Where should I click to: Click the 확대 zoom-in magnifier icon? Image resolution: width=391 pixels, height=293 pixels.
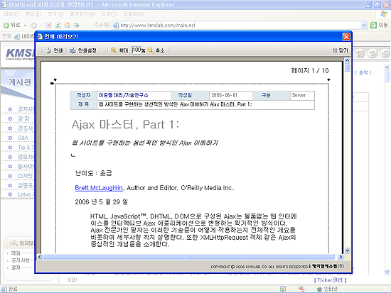114,50
